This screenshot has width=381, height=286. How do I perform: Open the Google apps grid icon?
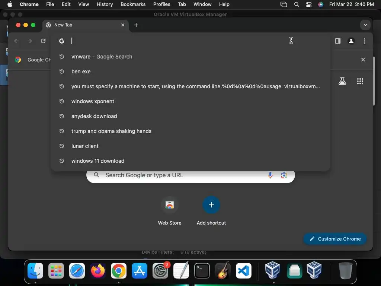360,81
